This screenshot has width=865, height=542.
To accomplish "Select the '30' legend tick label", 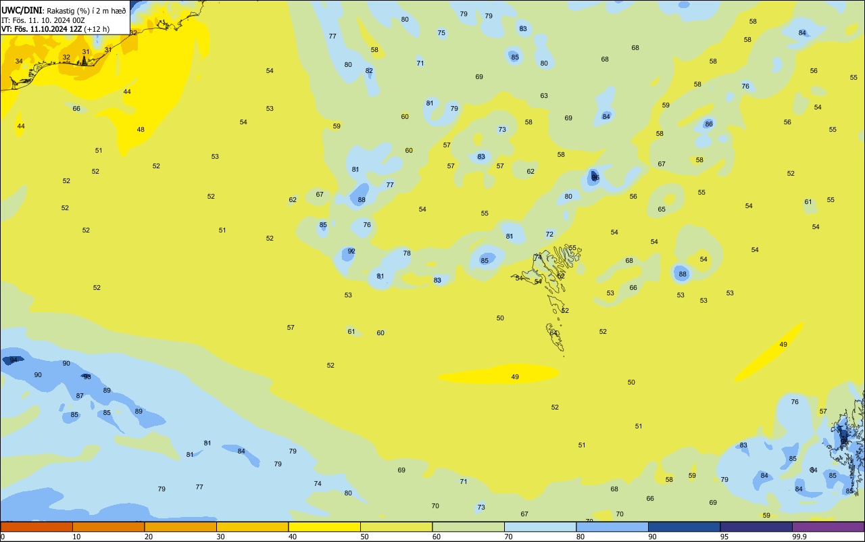I will (220, 537).
